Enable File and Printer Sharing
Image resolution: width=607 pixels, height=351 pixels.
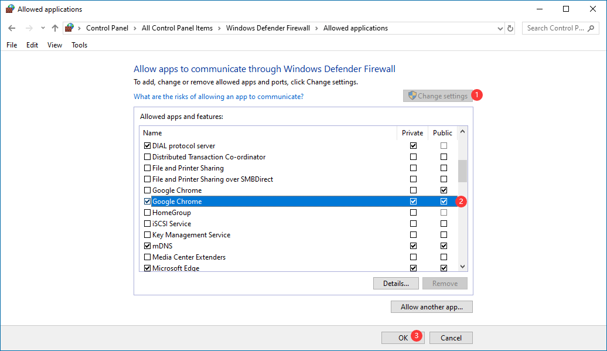pyautogui.click(x=146, y=168)
